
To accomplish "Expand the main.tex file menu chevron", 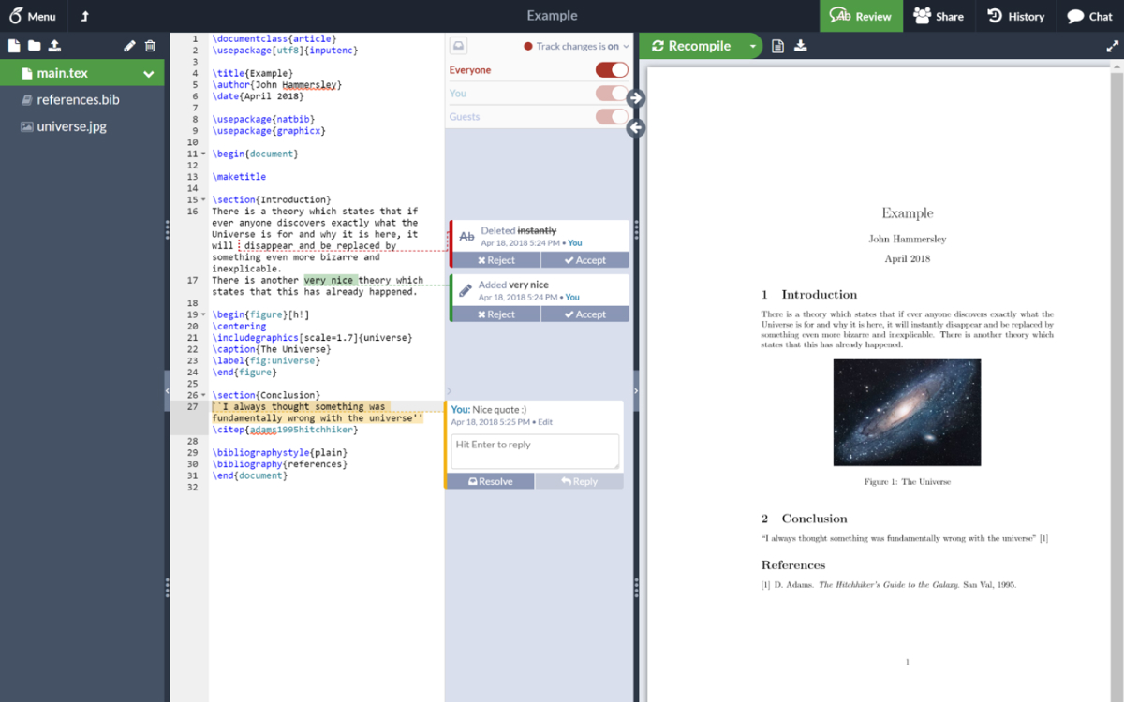I will tap(149, 74).
